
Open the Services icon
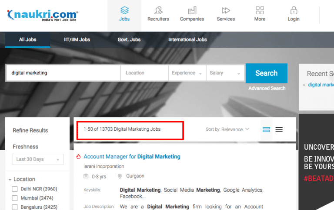point(226,10)
